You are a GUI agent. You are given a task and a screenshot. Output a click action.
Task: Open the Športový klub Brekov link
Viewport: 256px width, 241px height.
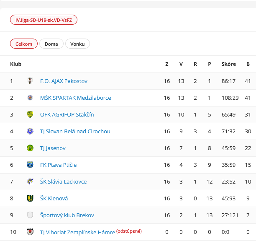click(67, 215)
